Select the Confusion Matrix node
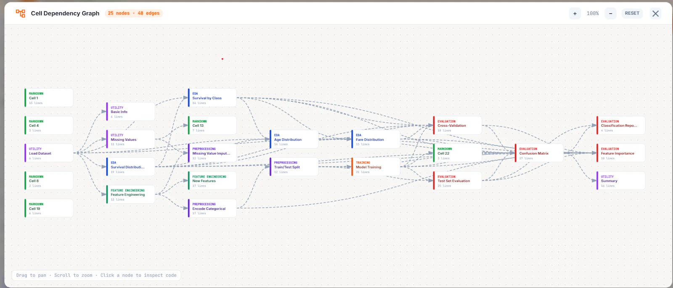The width and height of the screenshot is (673, 288). click(539, 153)
